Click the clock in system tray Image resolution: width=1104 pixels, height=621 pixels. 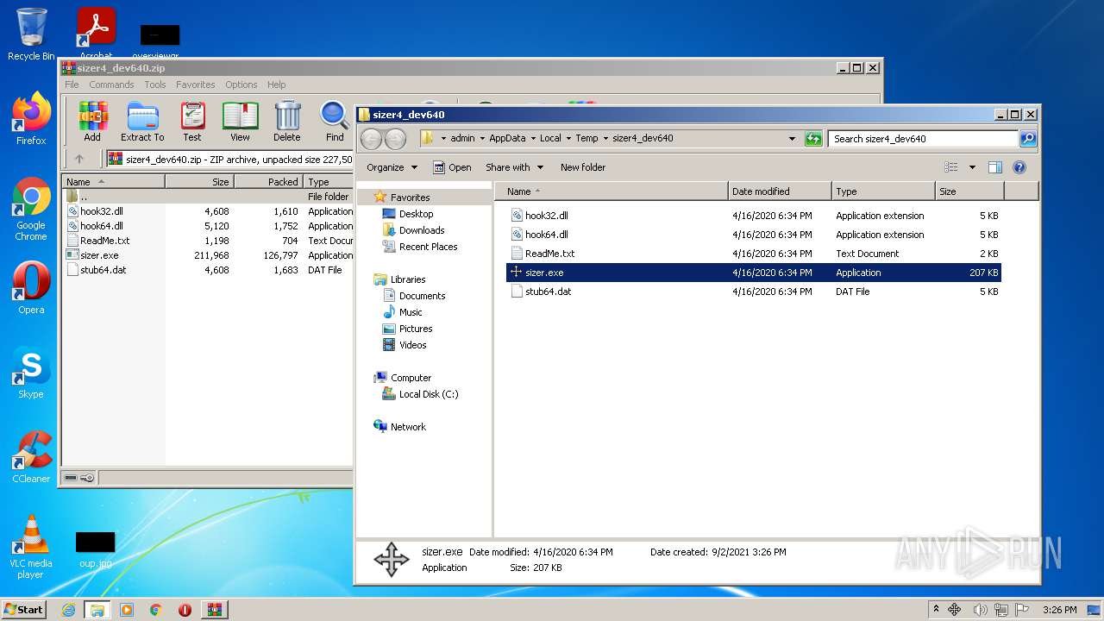[x=1059, y=610]
